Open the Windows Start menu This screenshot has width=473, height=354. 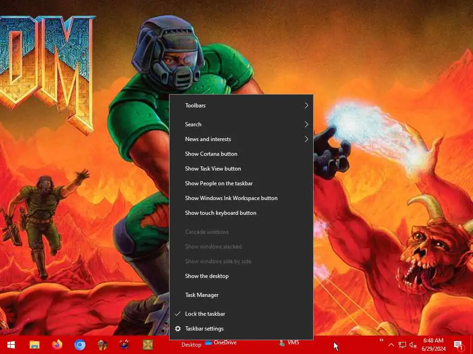[x=11, y=345]
